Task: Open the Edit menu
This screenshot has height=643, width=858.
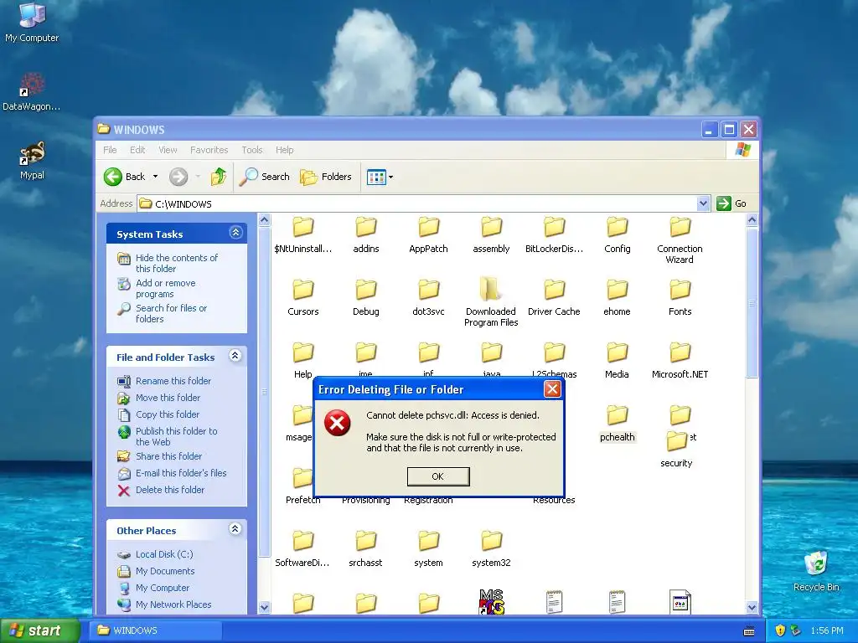Action: pyautogui.click(x=137, y=150)
